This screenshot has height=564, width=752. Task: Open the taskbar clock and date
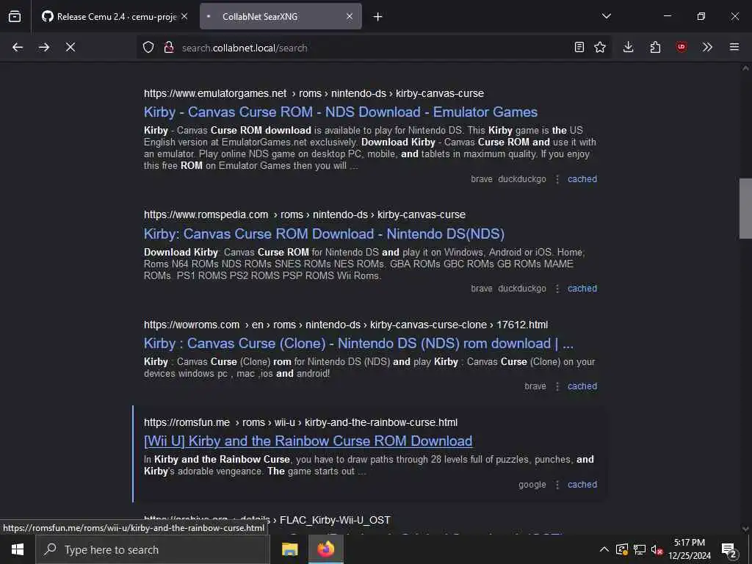point(690,549)
